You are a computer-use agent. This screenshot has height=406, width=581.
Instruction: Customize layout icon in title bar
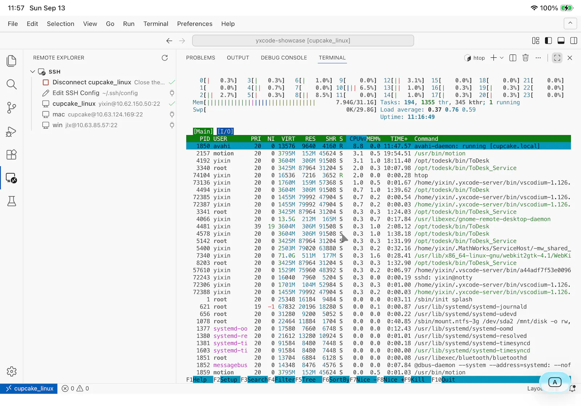pyautogui.click(x=536, y=41)
